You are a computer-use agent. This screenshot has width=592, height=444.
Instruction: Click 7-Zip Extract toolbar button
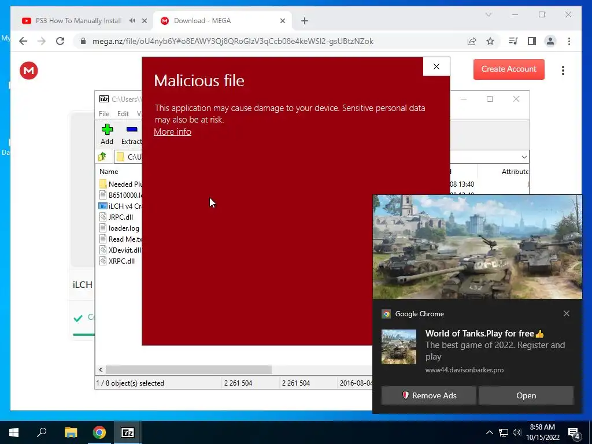[131, 134]
